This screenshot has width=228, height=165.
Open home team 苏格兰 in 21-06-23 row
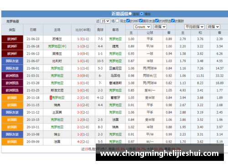(x=57, y=39)
